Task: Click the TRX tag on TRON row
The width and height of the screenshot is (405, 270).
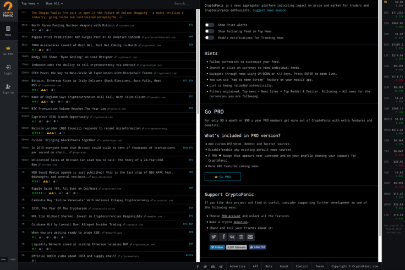Action: 191,45
